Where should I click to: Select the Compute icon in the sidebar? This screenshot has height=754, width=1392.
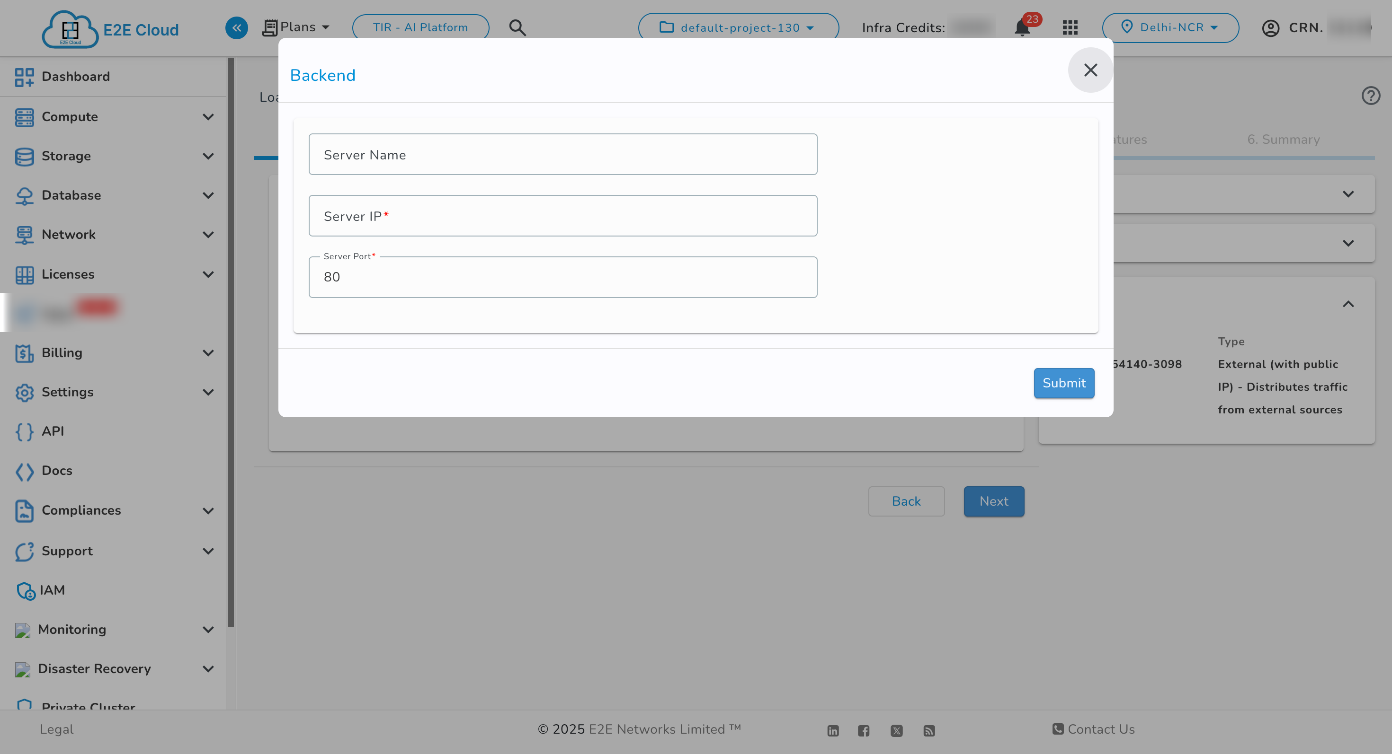pyautogui.click(x=24, y=116)
